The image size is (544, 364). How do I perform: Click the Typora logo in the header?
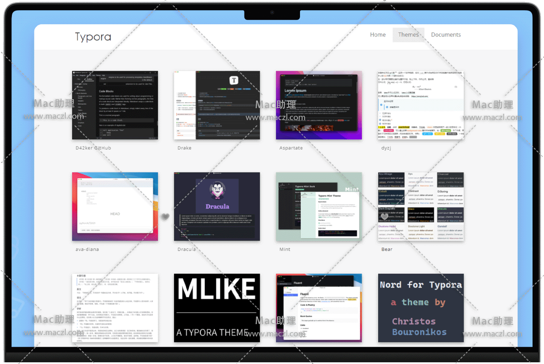(93, 37)
